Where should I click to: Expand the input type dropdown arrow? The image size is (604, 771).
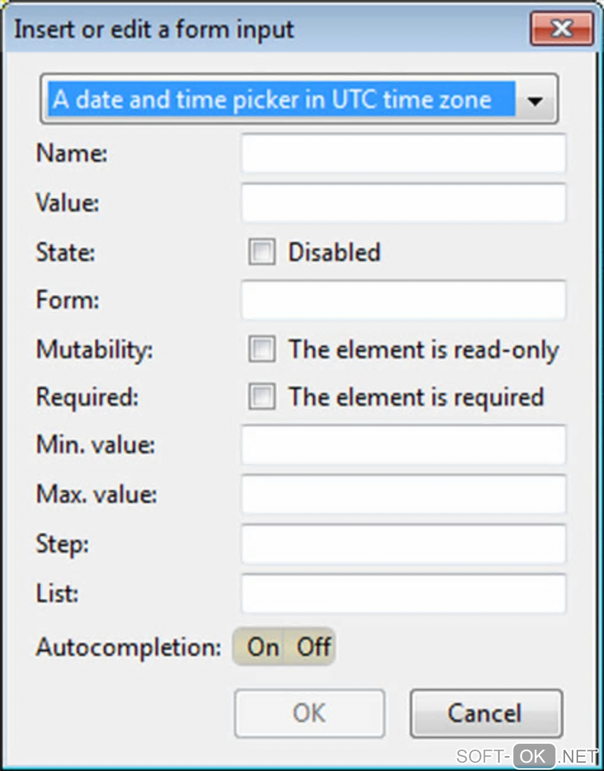click(535, 101)
